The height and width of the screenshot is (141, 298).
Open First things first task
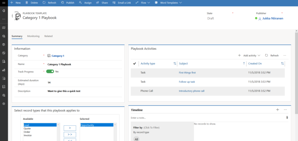coord(187,73)
